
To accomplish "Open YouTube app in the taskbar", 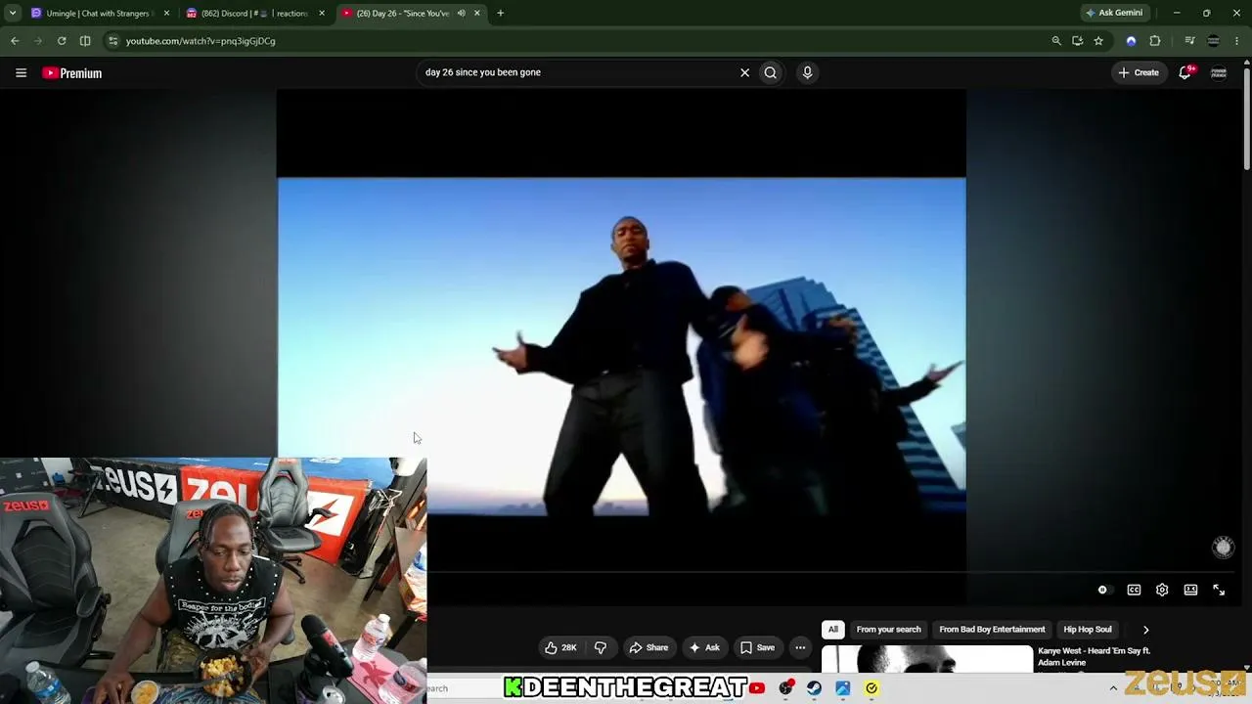I will click(757, 688).
